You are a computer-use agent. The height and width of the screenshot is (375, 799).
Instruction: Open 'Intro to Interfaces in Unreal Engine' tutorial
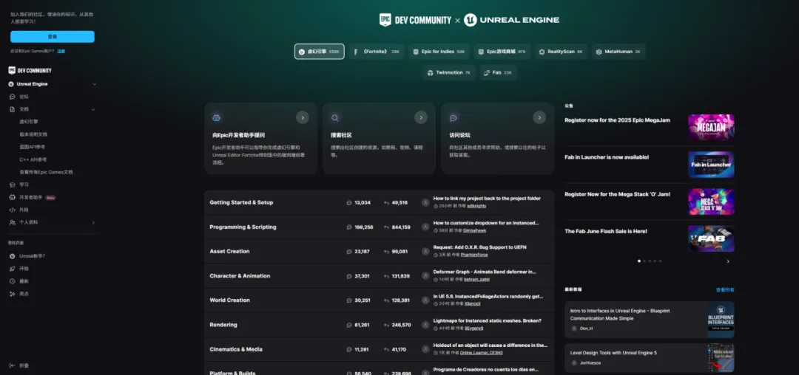coord(620,314)
